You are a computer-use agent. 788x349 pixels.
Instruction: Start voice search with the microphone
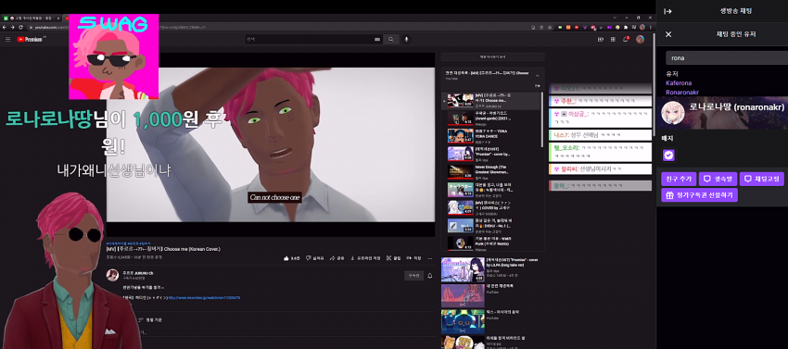407,39
